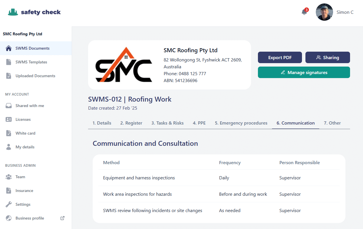The image size is (363, 229).
Task: Click the Insurance document icon
Action: [9, 191]
